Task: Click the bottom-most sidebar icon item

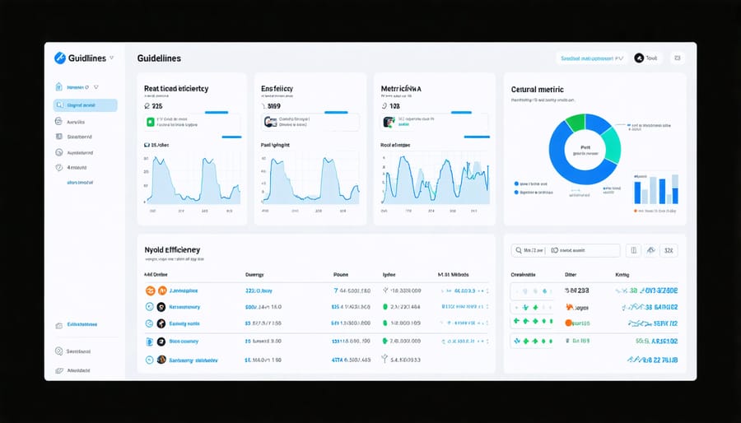Action: 72,370
